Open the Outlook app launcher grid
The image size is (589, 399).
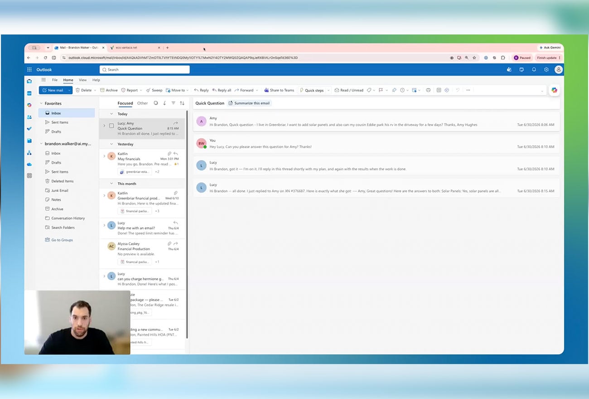29,69
